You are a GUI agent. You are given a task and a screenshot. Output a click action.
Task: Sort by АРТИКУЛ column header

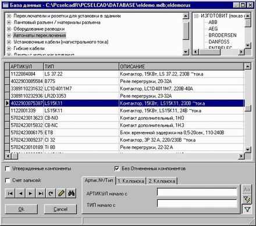[26, 66]
